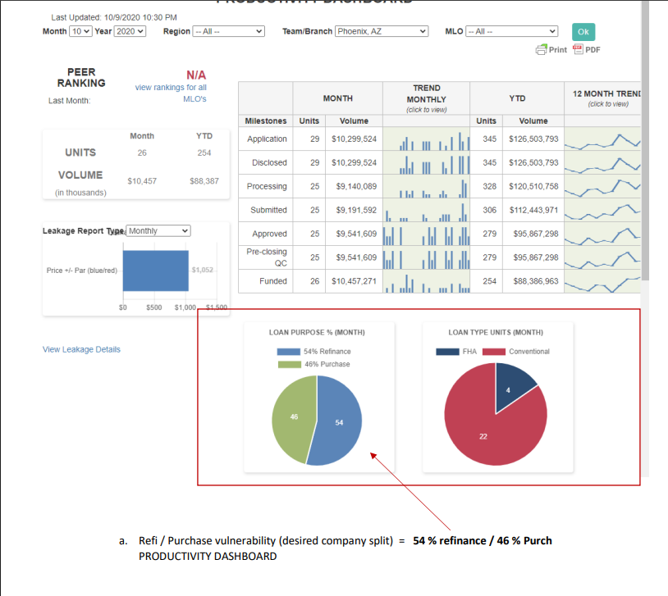The height and width of the screenshot is (596, 668).
Task: Open Disclosed row monthly trend bar chart
Action: (x=426, y=162)
